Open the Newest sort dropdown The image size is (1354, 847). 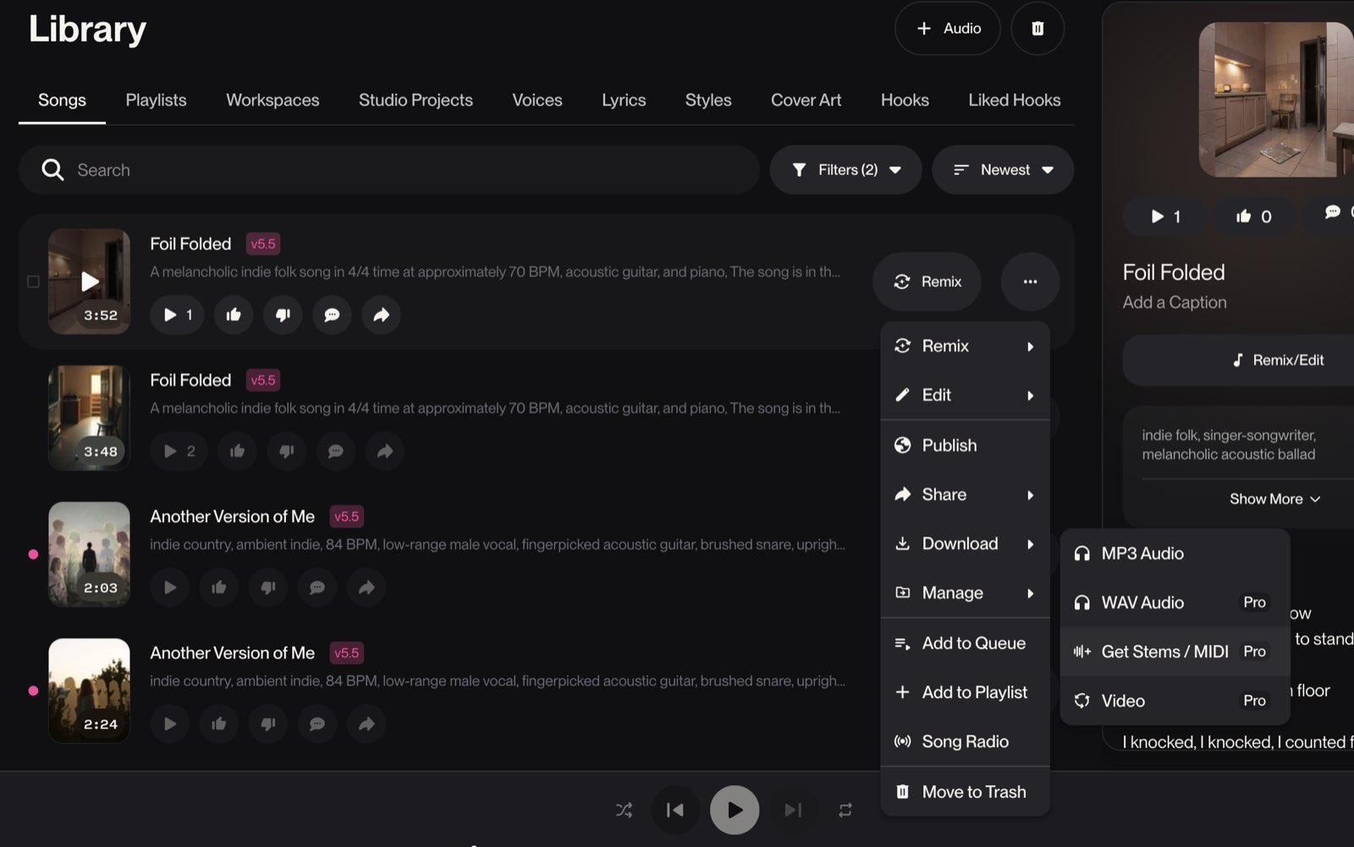click(x=1003, y=170)
